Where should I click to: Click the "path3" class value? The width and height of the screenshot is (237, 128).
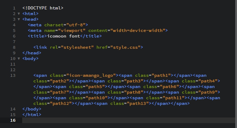coord(134,81)
